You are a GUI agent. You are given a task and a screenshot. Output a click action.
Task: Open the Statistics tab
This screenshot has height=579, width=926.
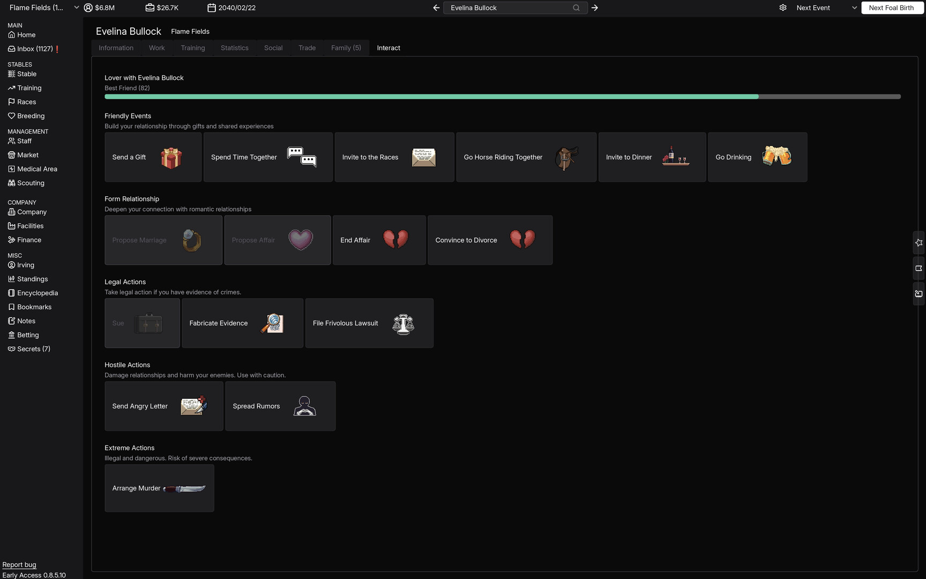pyautogui.click(x=234, y=48)
